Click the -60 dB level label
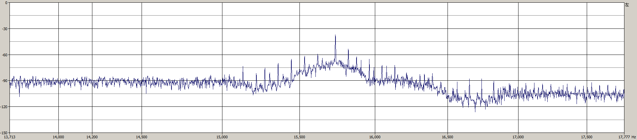637x140 pixels. pos(5,55)
